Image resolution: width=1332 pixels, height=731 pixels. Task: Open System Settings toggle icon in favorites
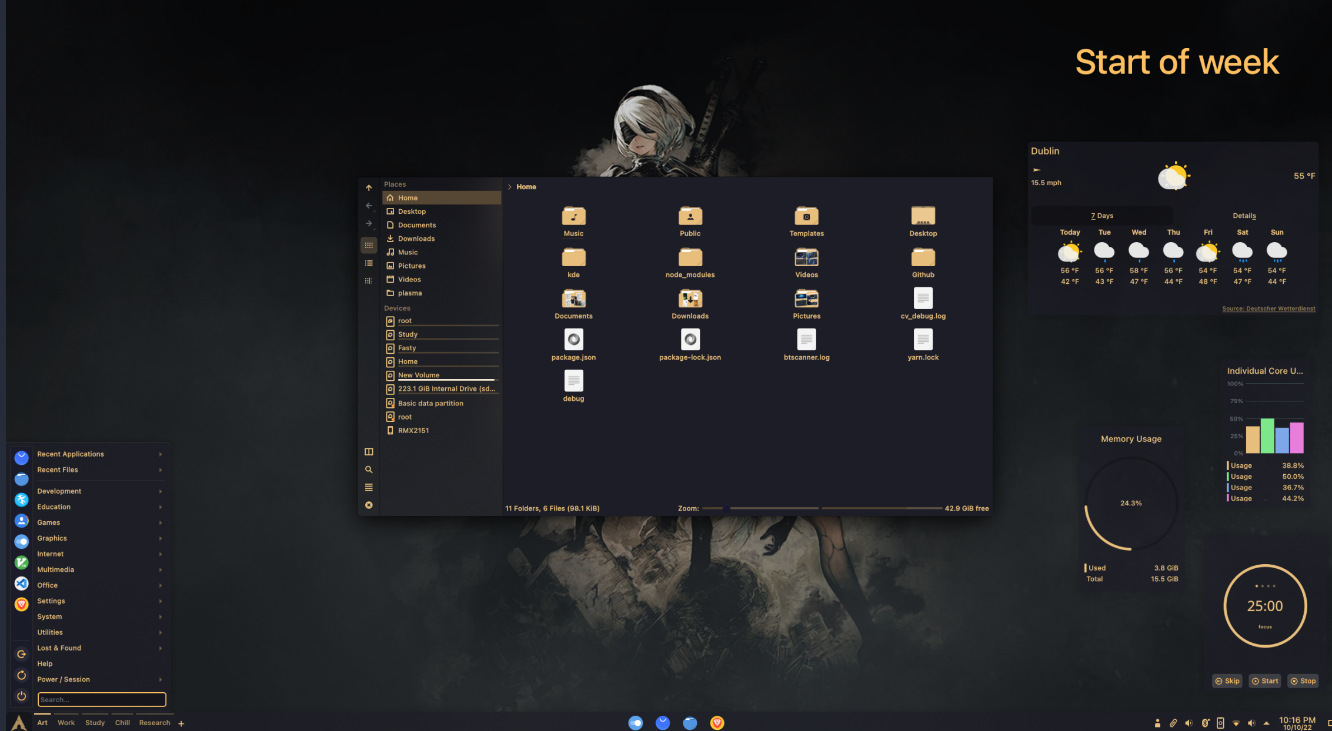coord(22,542)
